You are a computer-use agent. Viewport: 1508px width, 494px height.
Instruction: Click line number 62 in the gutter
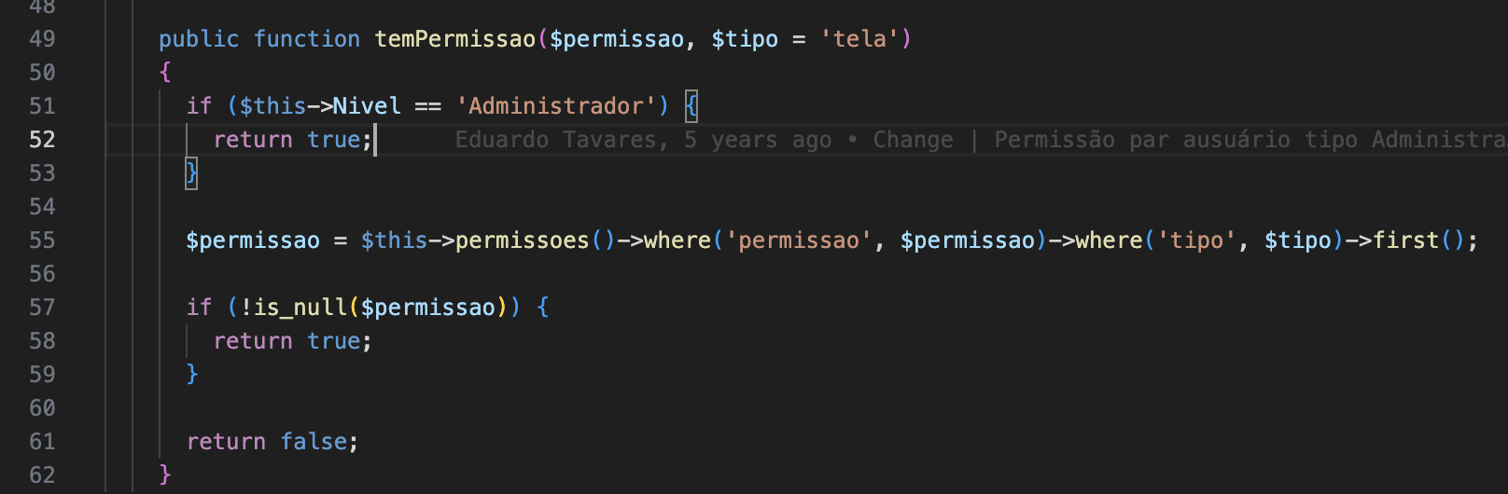coord(42,475)
